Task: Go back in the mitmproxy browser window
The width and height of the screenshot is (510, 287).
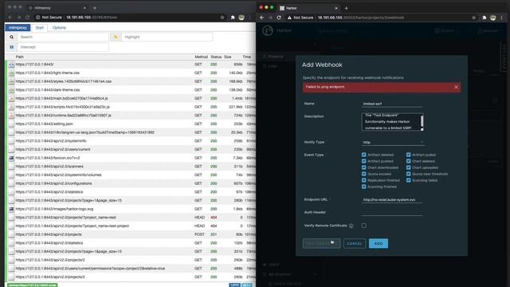Action: point(10,18)
